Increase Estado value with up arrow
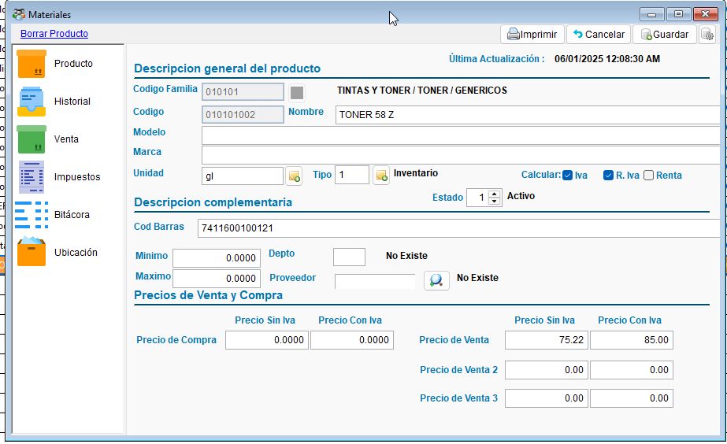The height and width of the screenshot is (444, 727). [x=495, y=194]
